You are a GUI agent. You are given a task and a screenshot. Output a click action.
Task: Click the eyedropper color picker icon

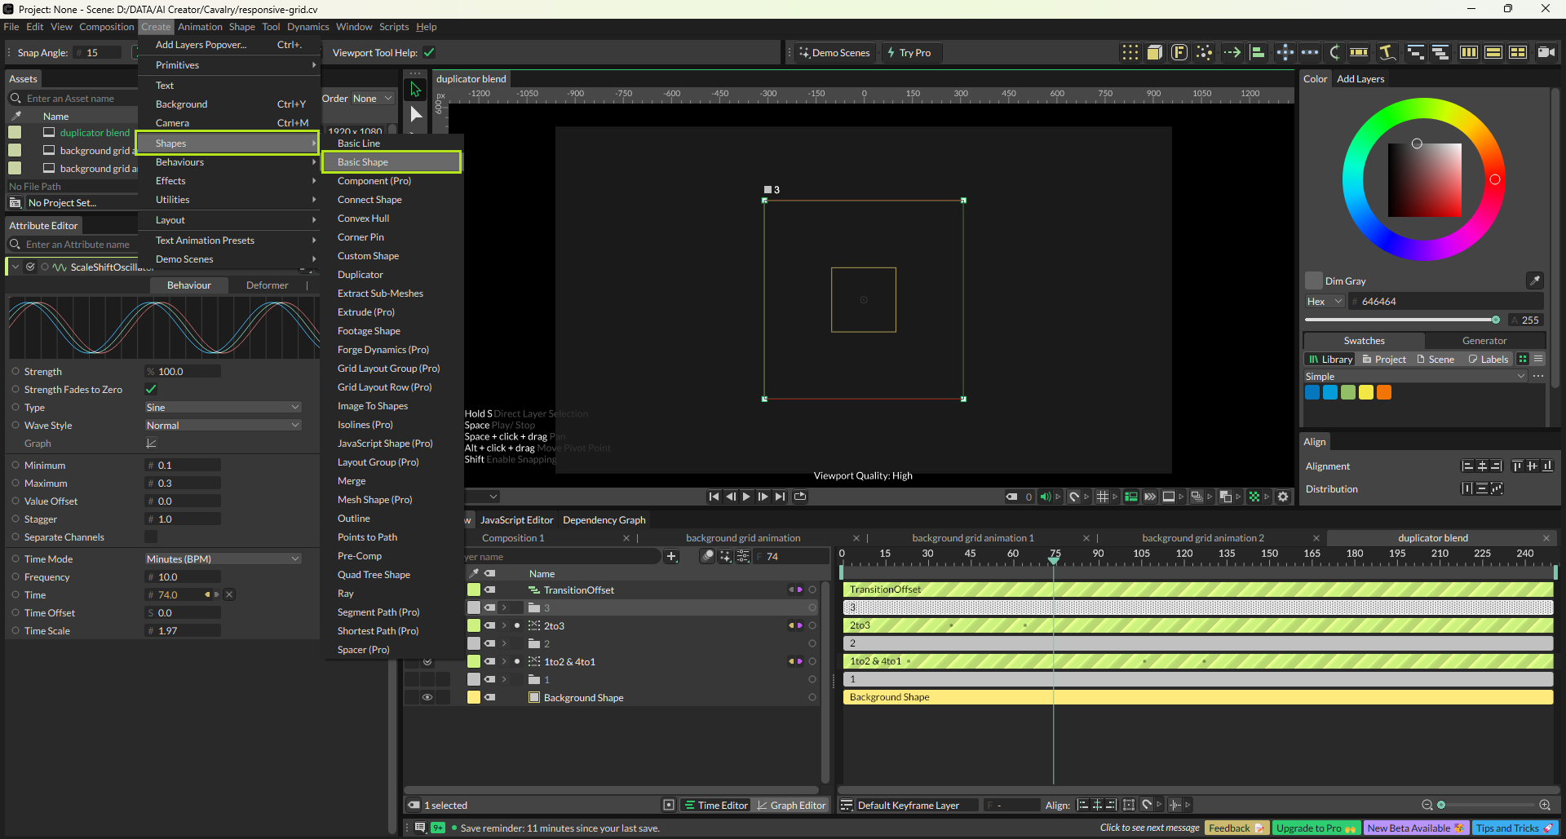point(1534,280)
